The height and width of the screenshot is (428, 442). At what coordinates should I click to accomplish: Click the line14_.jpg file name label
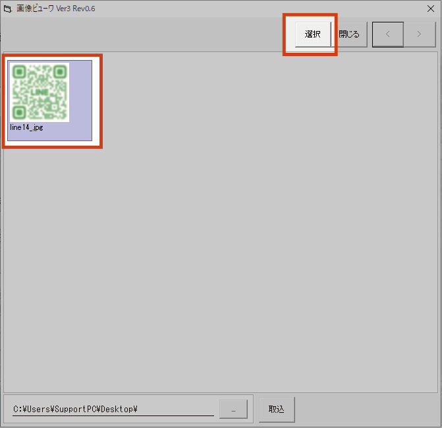click(x=26, y=127)
